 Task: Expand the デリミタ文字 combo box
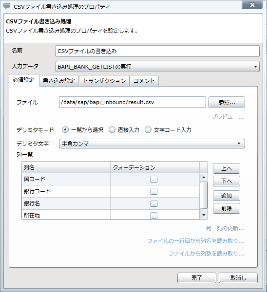152,144
